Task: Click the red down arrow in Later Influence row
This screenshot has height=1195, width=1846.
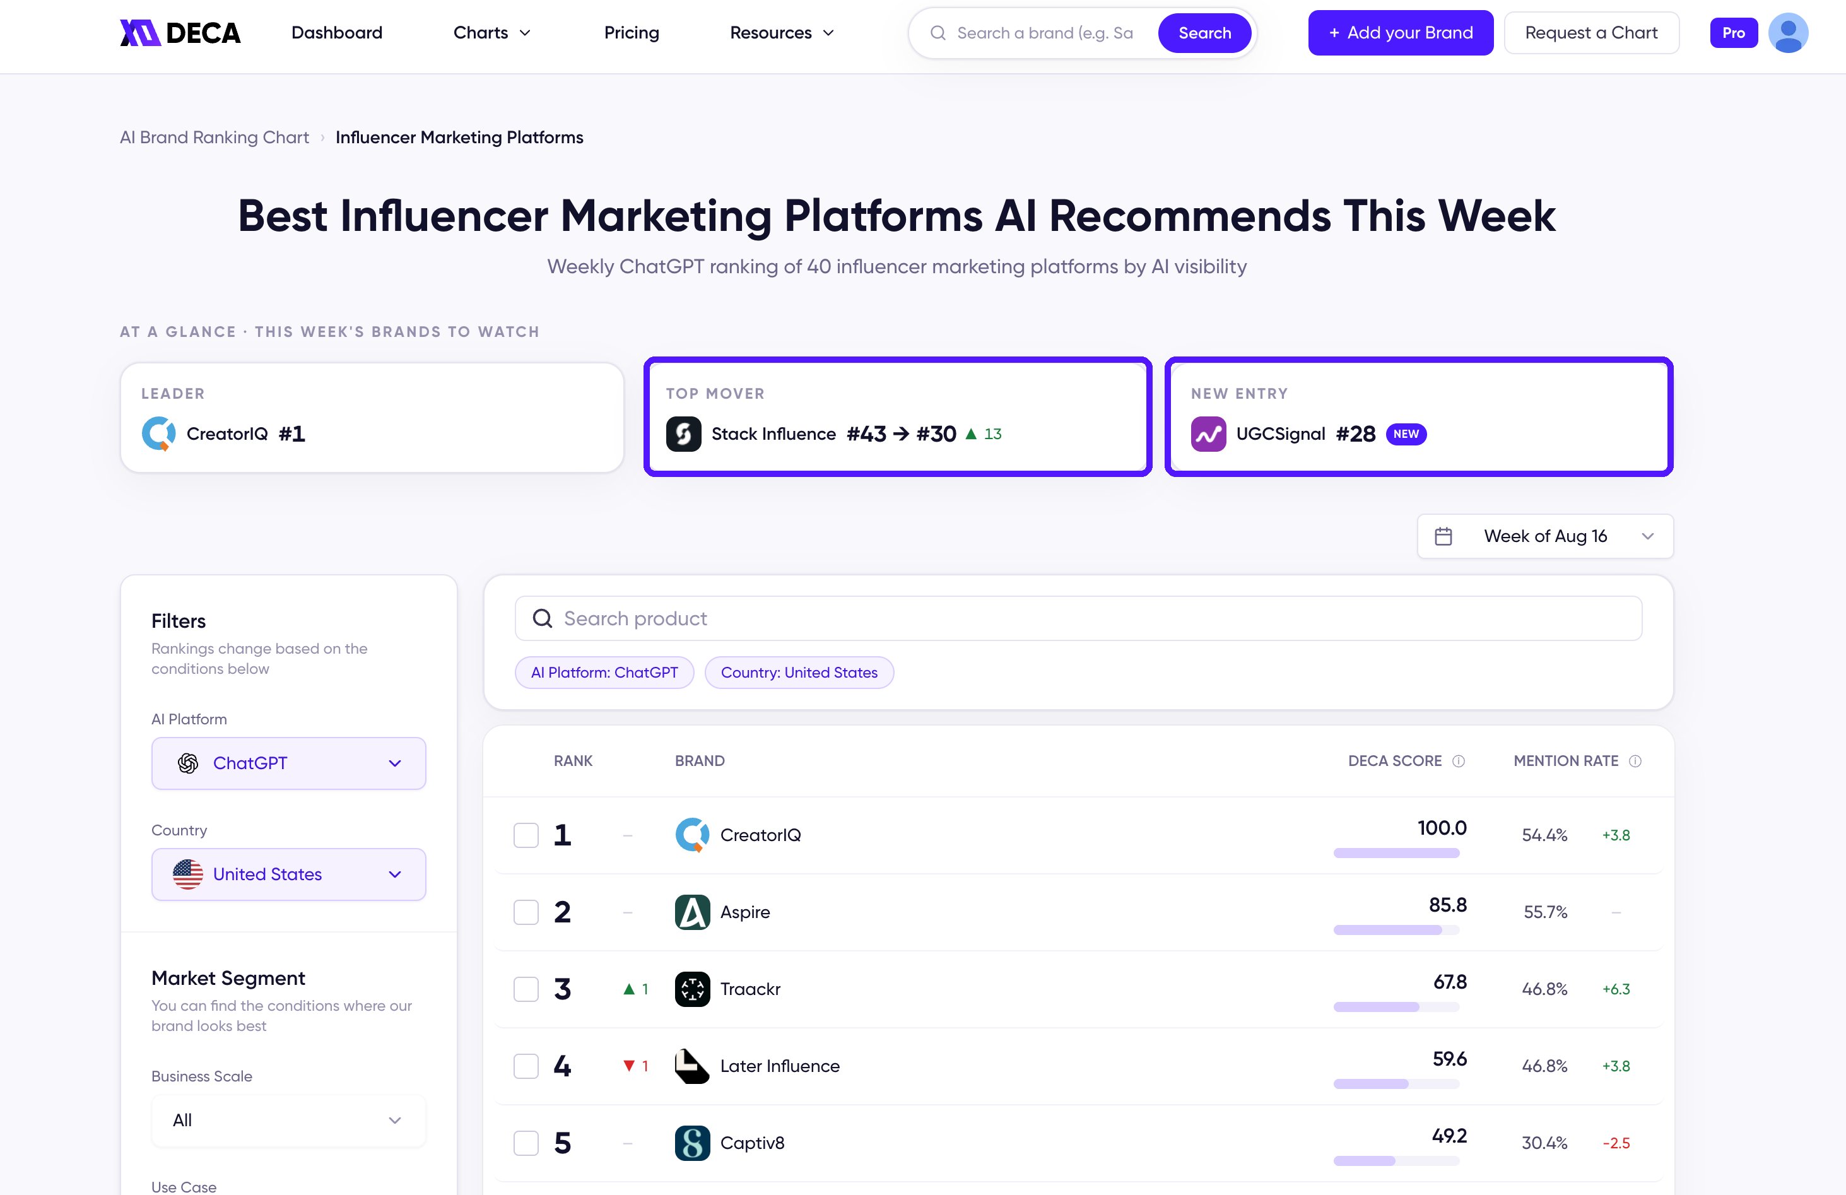Action: [629, 1066]
